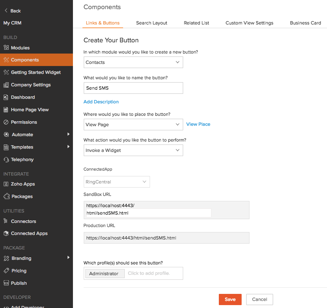Open the module dropdown showing Contacts

(x=133, y=62)
